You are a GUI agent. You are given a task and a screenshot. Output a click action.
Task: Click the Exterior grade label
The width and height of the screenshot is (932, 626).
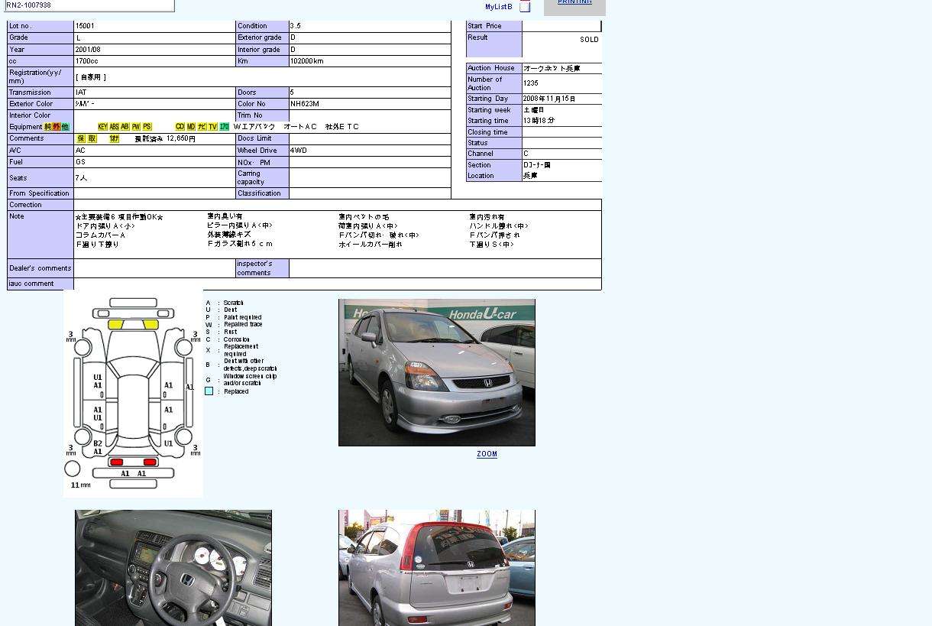(x=260, y=37)
